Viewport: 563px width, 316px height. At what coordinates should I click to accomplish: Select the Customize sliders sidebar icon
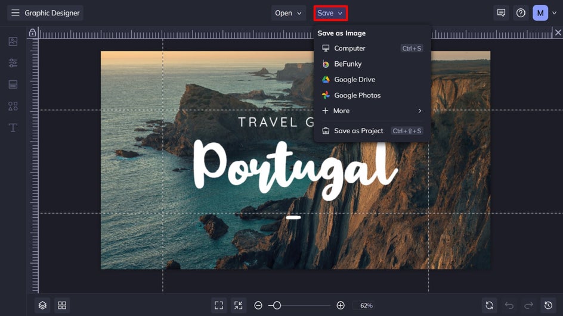[13, 63]
